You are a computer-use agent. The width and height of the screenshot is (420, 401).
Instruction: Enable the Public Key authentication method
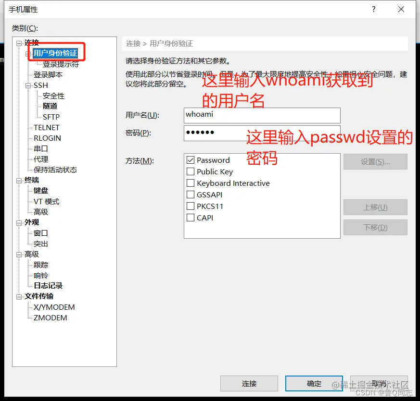coord(191,171)
